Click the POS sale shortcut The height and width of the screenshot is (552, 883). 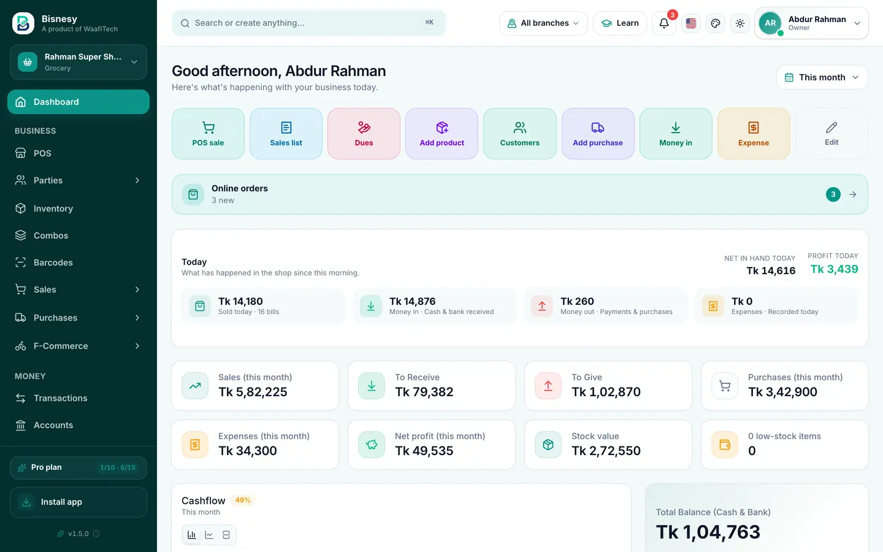208,134
